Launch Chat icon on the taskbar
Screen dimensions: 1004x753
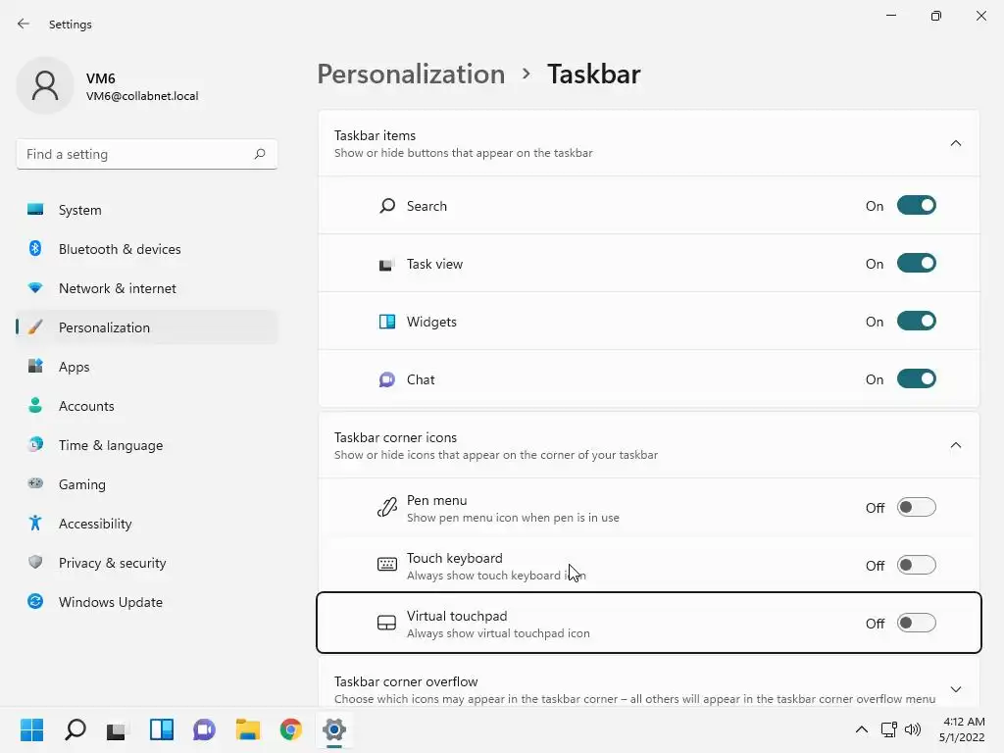204,729
